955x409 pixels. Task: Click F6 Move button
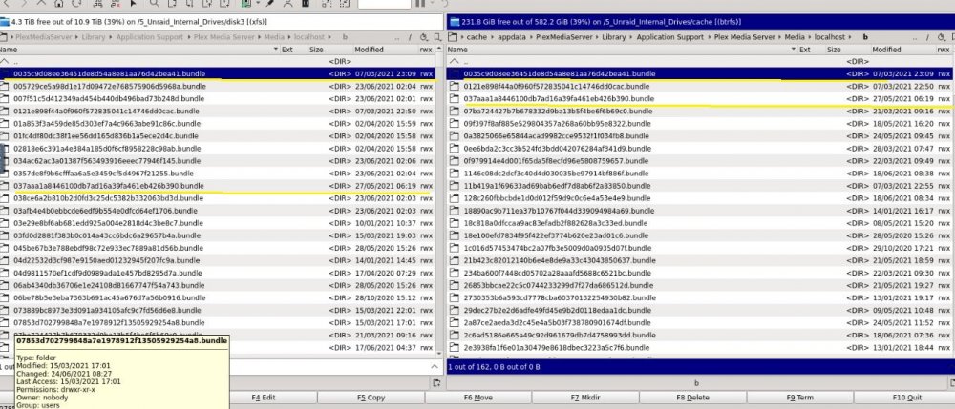click(478, 398)
